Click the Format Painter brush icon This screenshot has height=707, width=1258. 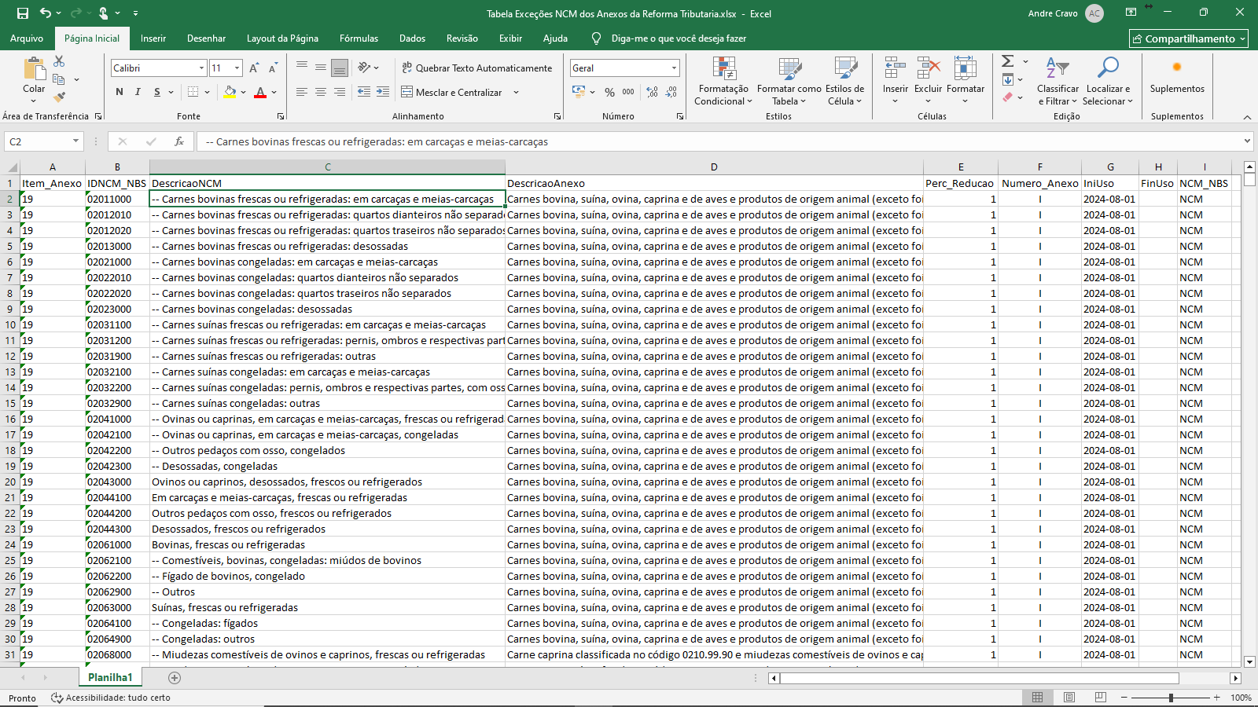tap(59, 97)
